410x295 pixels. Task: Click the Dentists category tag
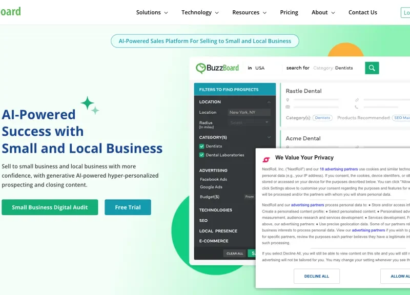click(x=322, y=118)
